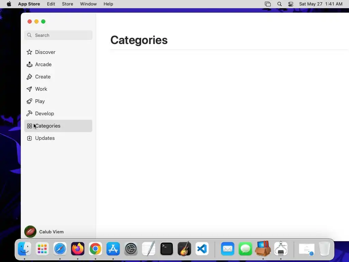349x262 pixels.
Task: Open the minimized document in the Dock
Action: pos(306,249)
